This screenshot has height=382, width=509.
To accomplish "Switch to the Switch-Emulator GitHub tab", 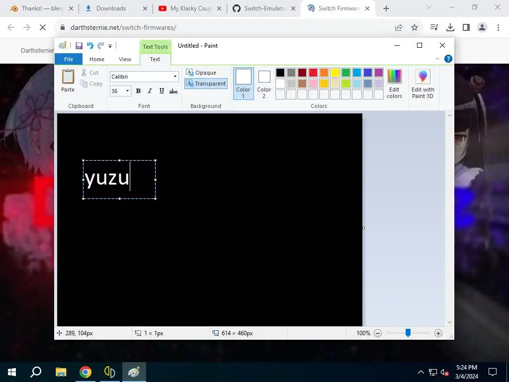I will pyautogui.click(x=264, y=8).
